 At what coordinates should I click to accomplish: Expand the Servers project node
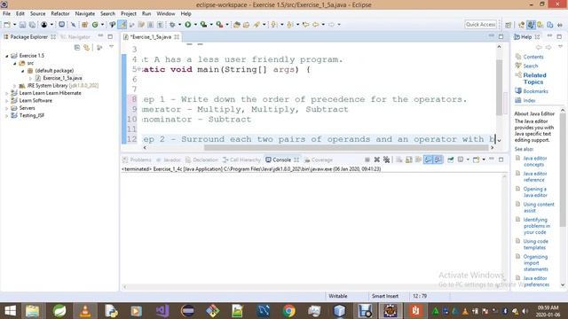pyautogui.click(x=6, y=108)
